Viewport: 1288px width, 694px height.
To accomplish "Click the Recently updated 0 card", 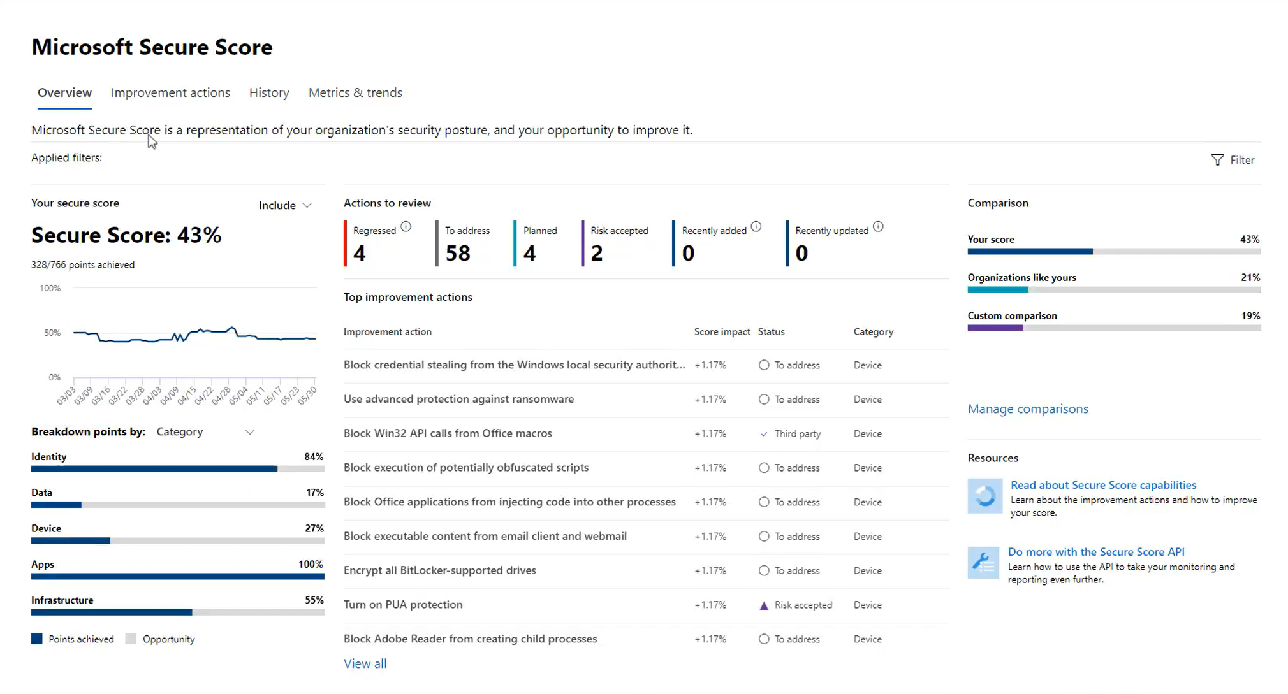I will coord(835,243).
